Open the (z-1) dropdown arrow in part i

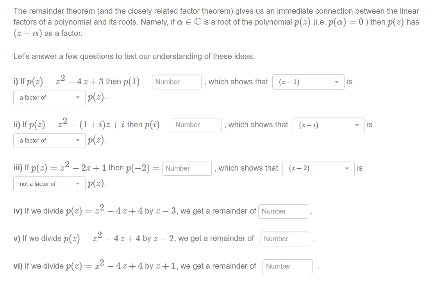coord(336,82)
